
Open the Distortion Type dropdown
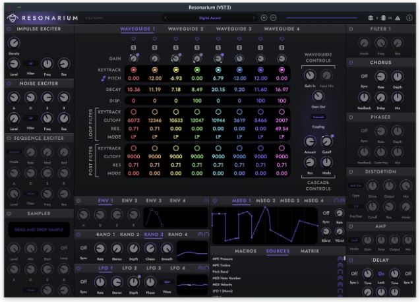click(x=355, y=186)
